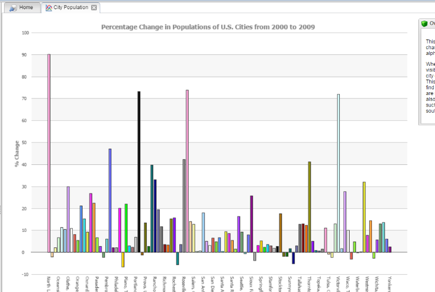435x292 pixels.
Task: Click the Overview panel header
Action: [x=429, y=23]
